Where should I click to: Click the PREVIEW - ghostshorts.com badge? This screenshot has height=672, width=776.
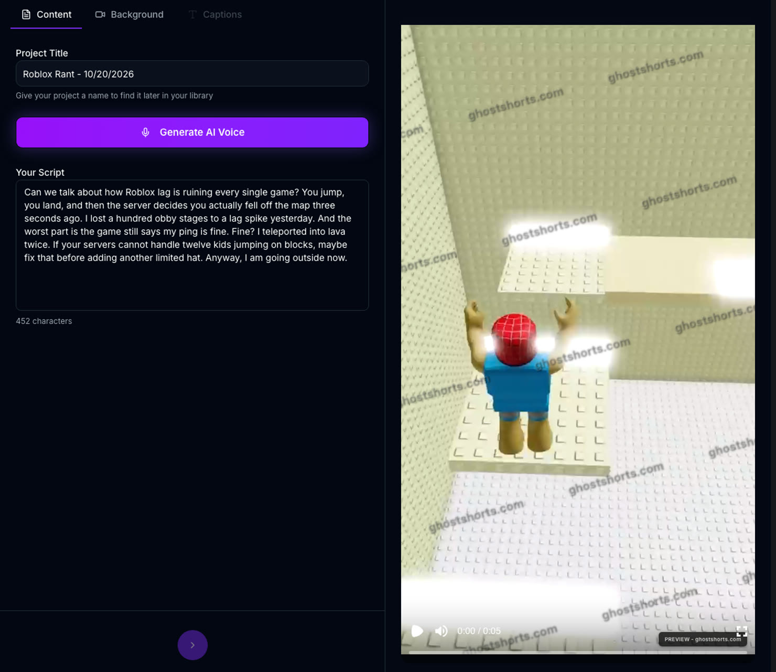[x=703, y=639]
